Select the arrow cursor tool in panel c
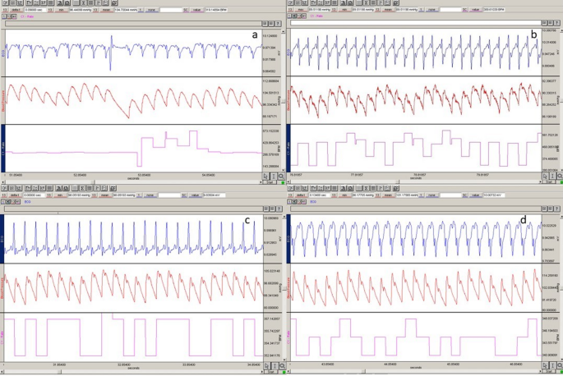 267,365
